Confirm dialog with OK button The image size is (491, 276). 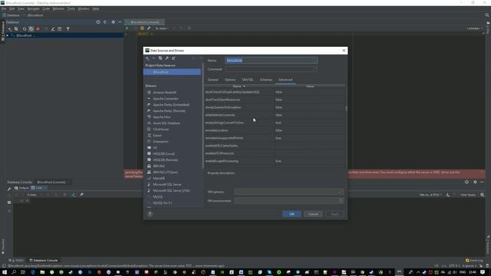[x=292, y=214]
